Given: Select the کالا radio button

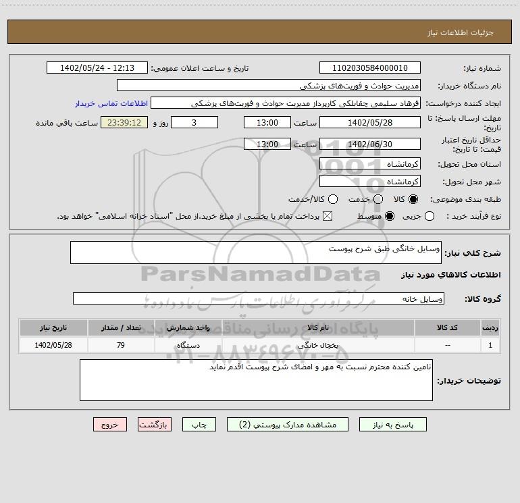Looking at the screenshot, I should tap(413, 199).
